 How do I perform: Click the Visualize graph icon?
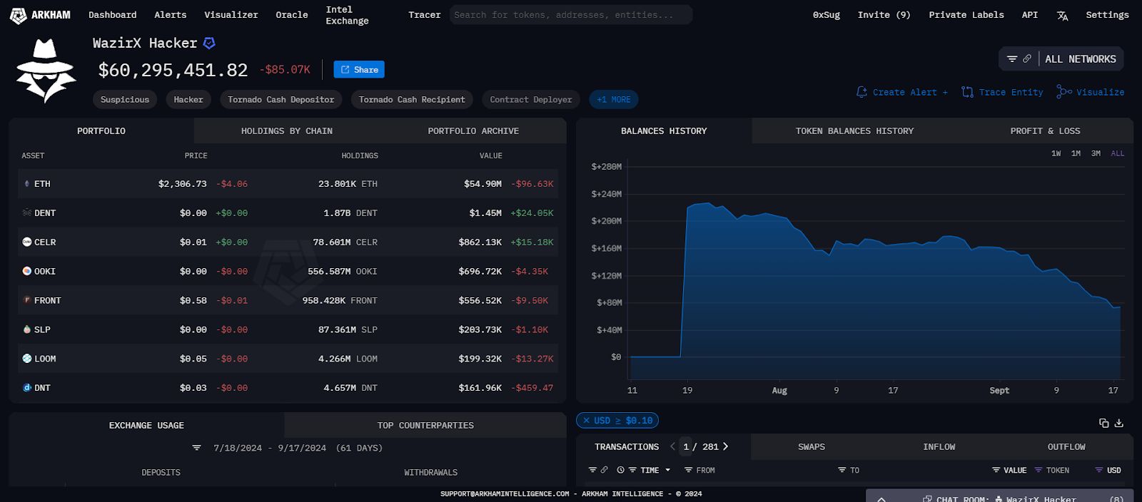(1063, 92)
